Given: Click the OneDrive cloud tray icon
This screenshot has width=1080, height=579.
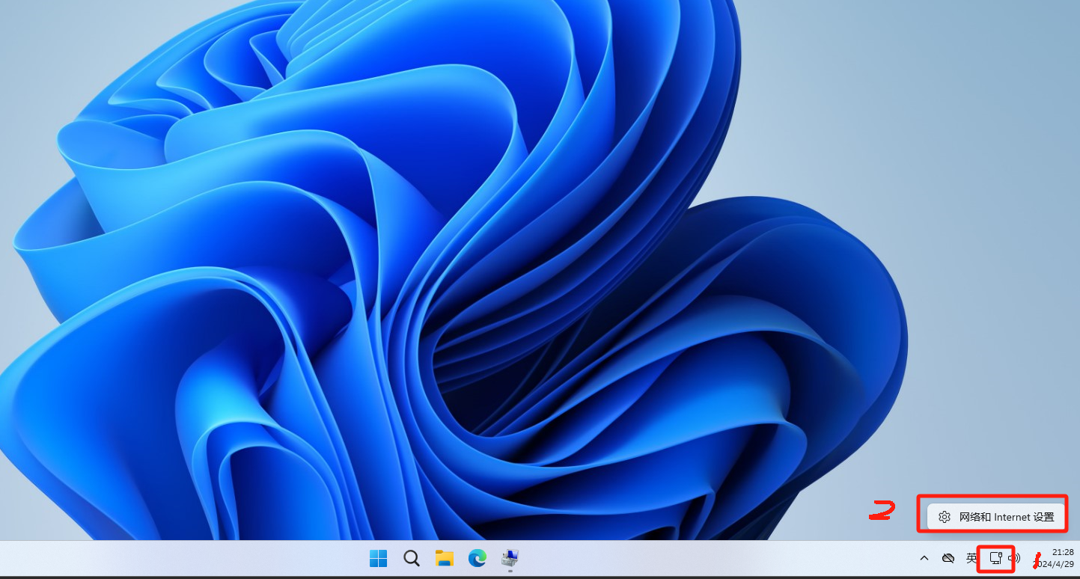Looking at the screenshot, I should (948, 558).
